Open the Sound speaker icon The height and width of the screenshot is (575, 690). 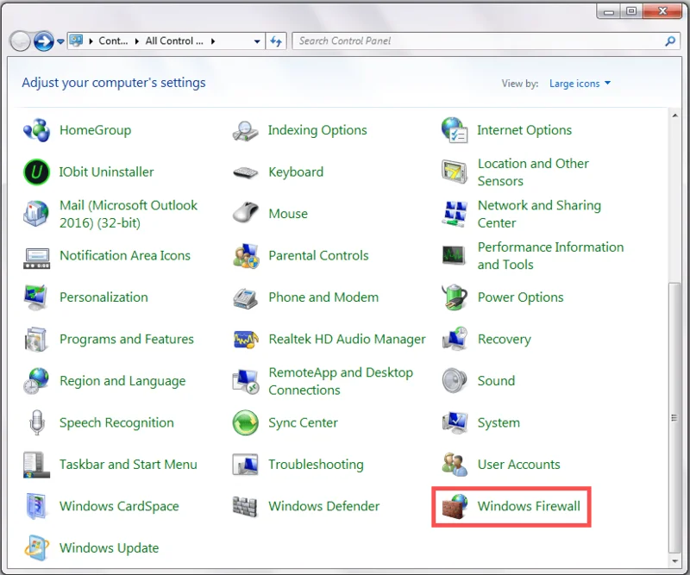455,381
